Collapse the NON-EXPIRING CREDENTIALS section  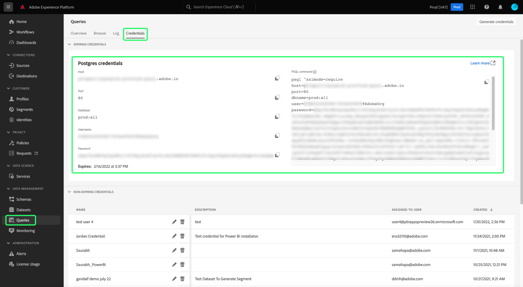(x=69, y=191)
